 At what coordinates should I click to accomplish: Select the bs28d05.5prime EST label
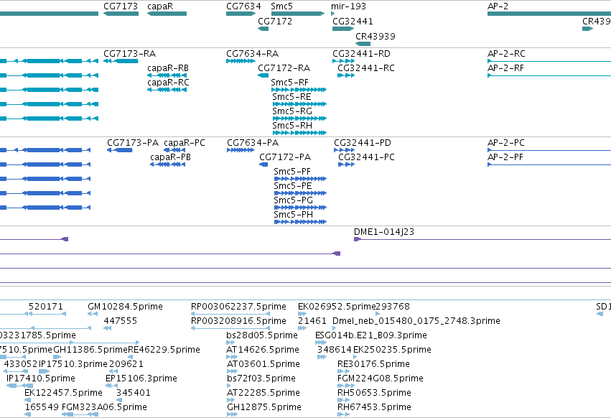click(x=262, y=335)
